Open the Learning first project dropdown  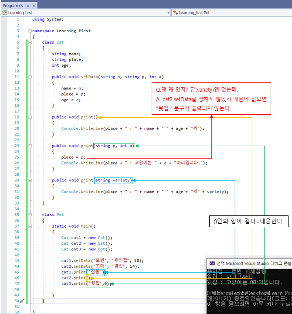point(168,13)
